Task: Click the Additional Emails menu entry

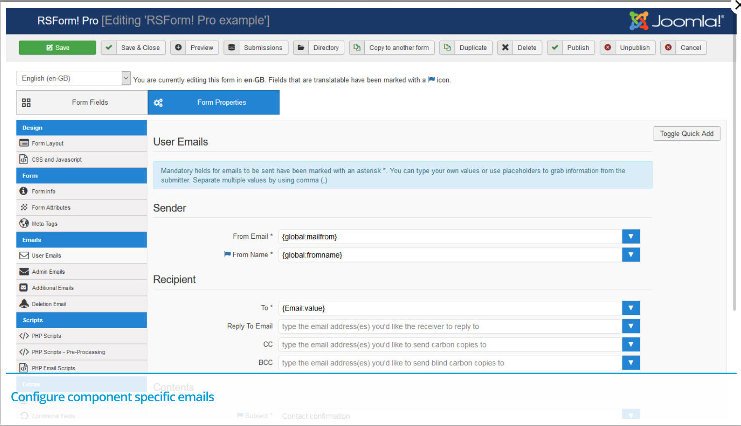Action: click(82, 288)
